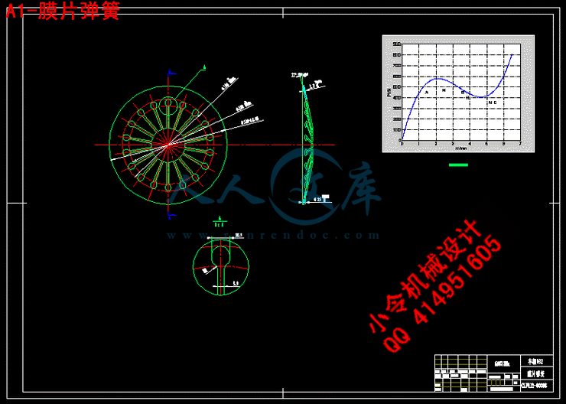Click the large blue circular watermark logo
Image resolution: width=566 pixels, height=404 pixels.
point(304,181)
